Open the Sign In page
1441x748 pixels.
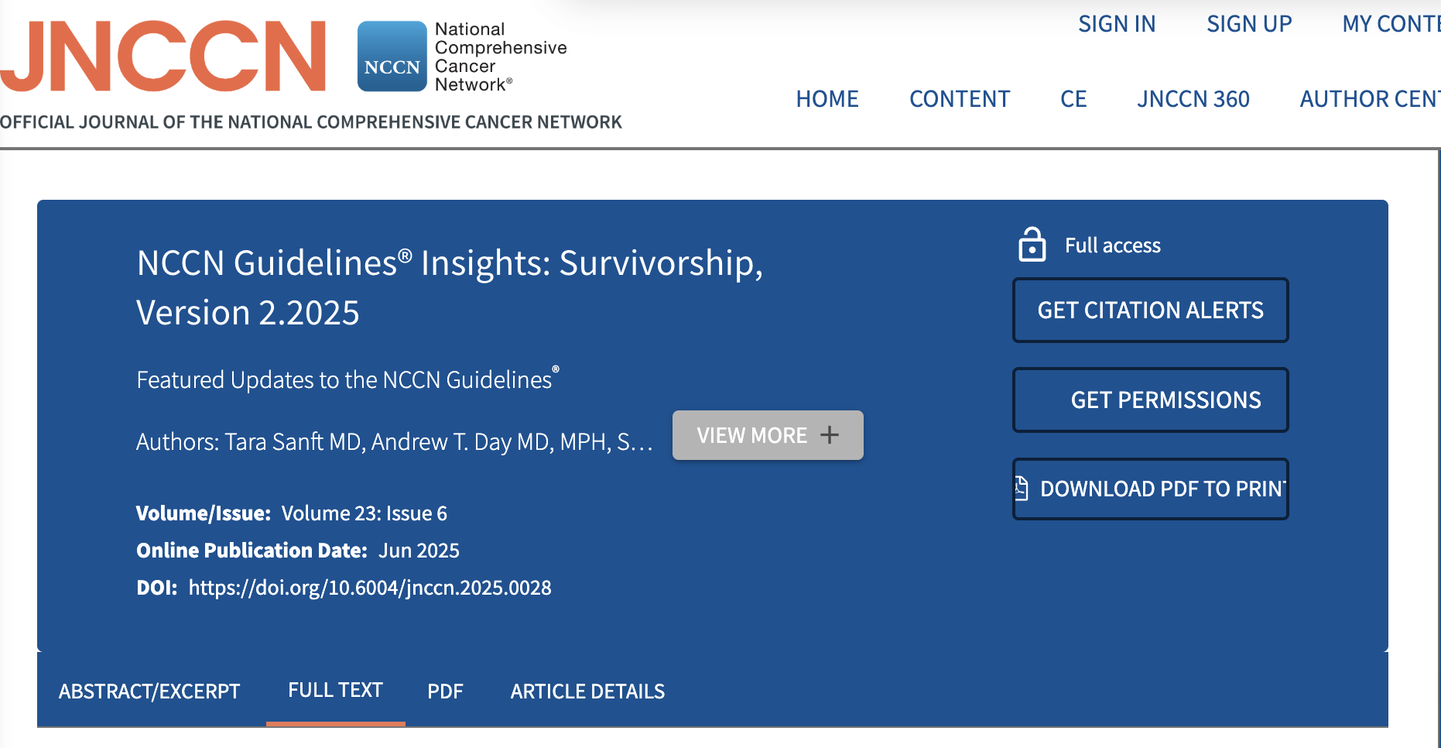[1116, 24]
